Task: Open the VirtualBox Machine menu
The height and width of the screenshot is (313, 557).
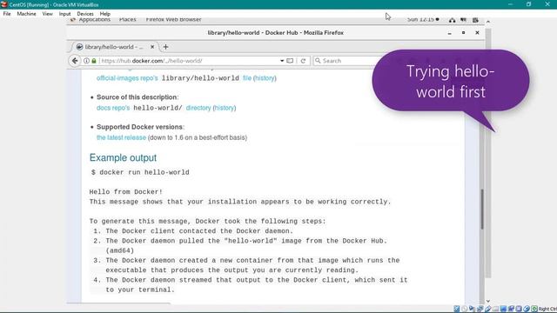Action: 26,14
